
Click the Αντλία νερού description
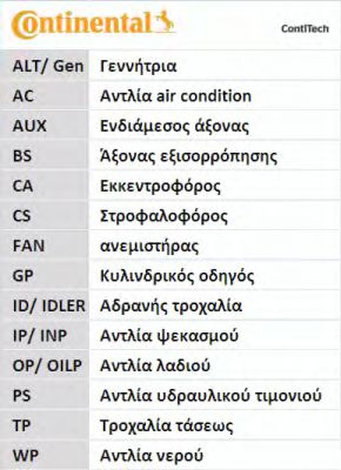(x=151, y=456)
